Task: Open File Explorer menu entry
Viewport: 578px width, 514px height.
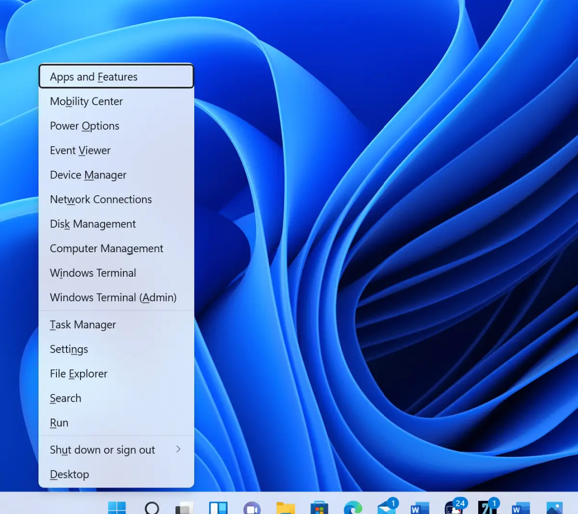Action: 116,374
